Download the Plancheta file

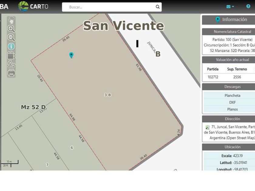point(232,95)
